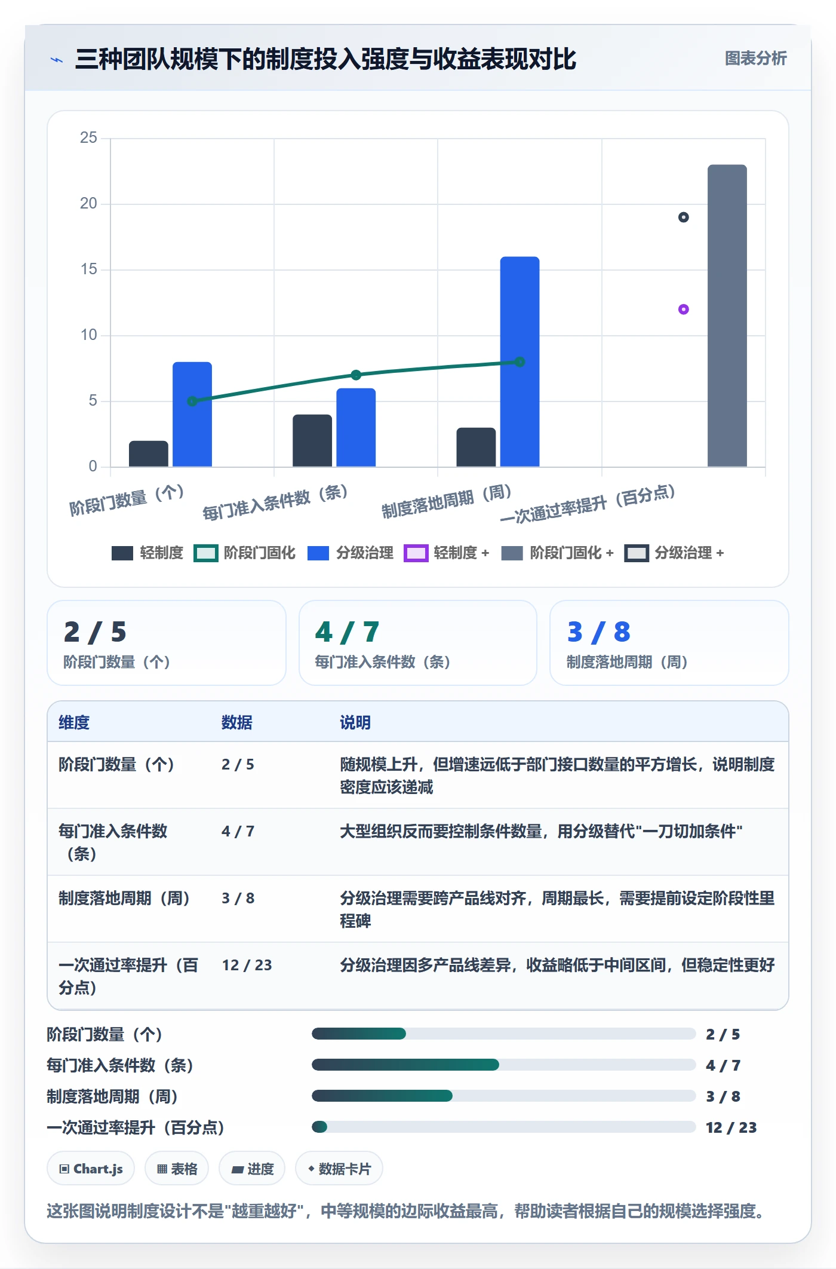The width and height of the screenshot is (836, 1269).
Task: Click the description starting with 随规模上升
Action: (x=557, y=775)
